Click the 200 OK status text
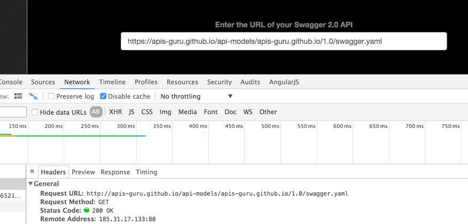 103,211
